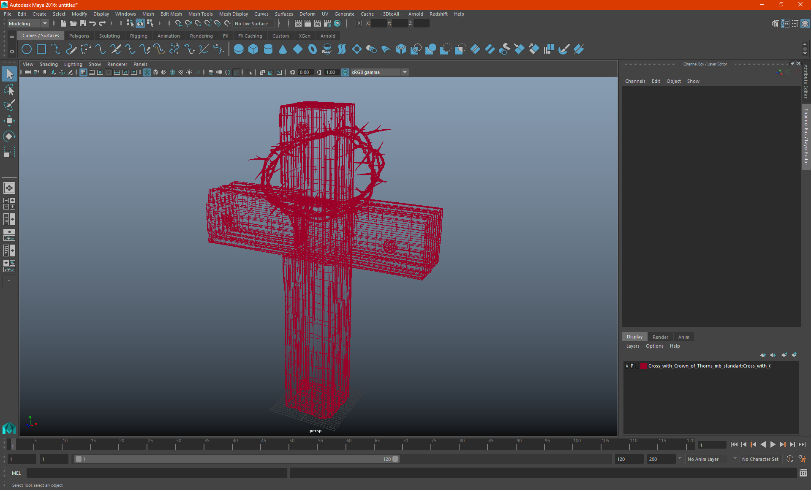
Task: Open animation preferences running-man icon
Action: click(802, 459)
